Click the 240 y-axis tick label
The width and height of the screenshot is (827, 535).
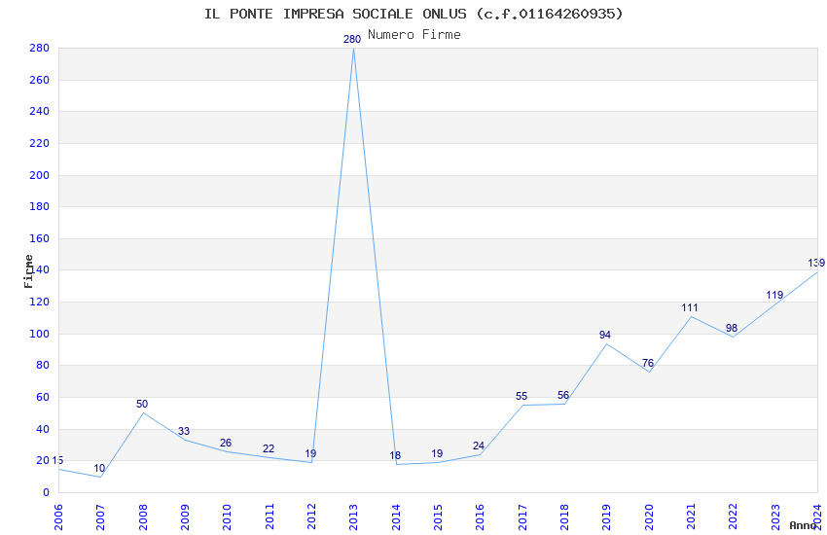pyautogui.click(x=39, y=111)
